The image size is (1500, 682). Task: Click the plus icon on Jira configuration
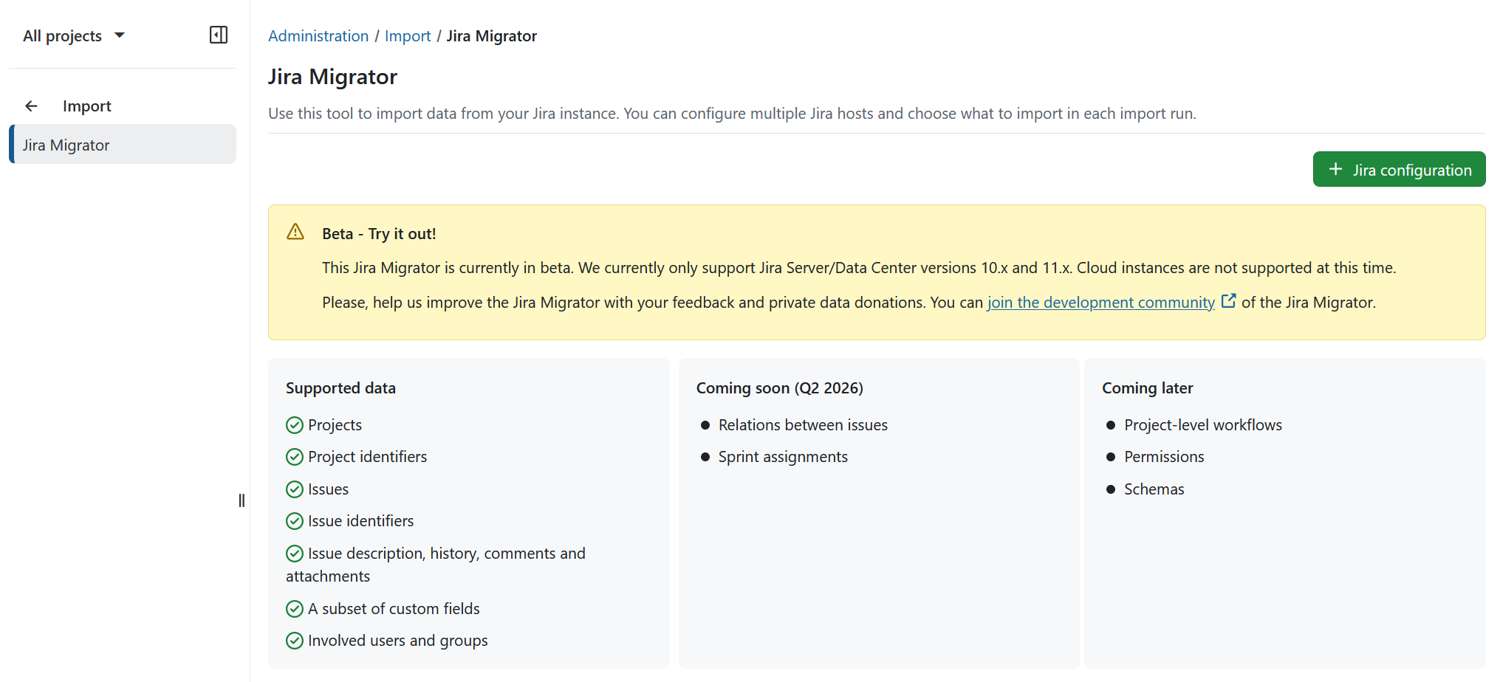(x=1335, y=169)
